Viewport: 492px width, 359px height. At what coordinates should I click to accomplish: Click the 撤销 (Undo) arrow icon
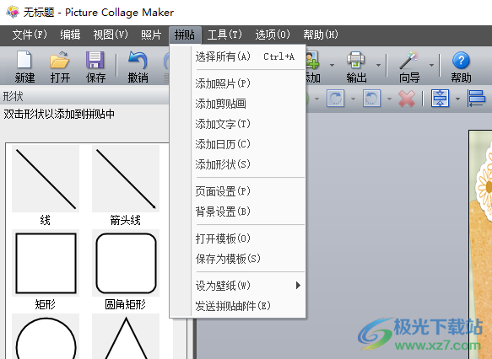(x=138, y=60)
